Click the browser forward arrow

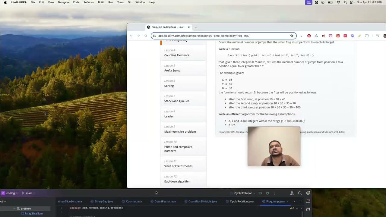138,36
